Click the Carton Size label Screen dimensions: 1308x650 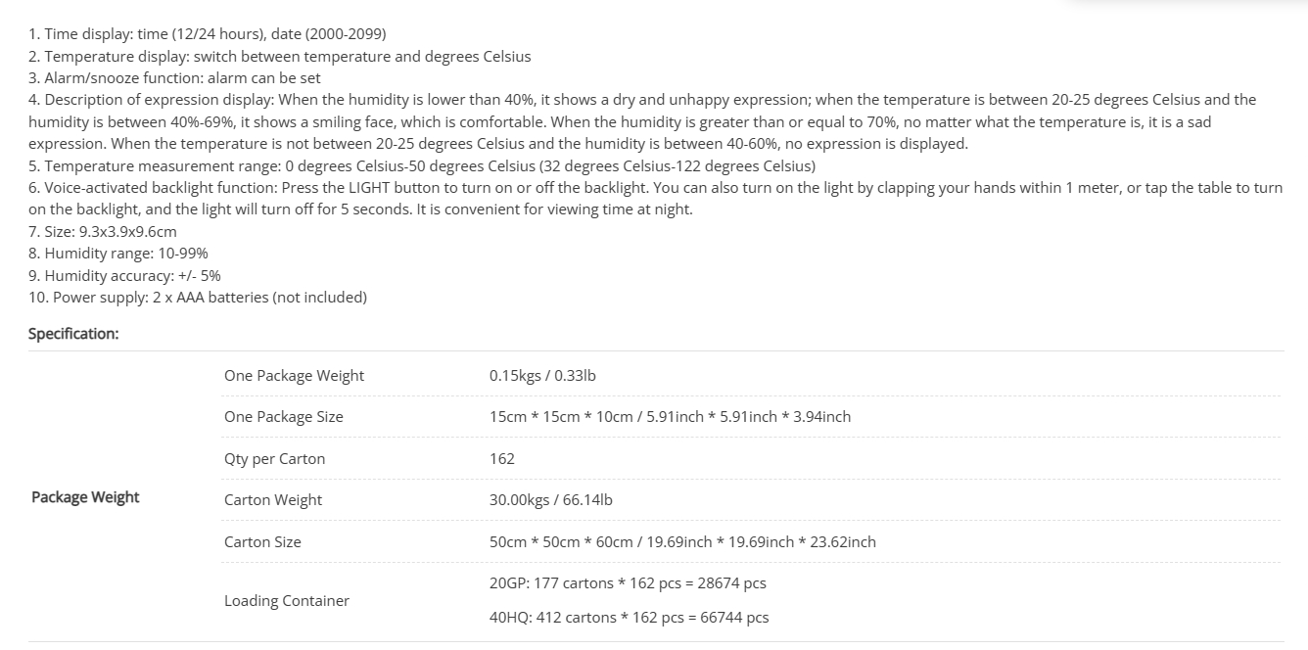pos(262,542)
